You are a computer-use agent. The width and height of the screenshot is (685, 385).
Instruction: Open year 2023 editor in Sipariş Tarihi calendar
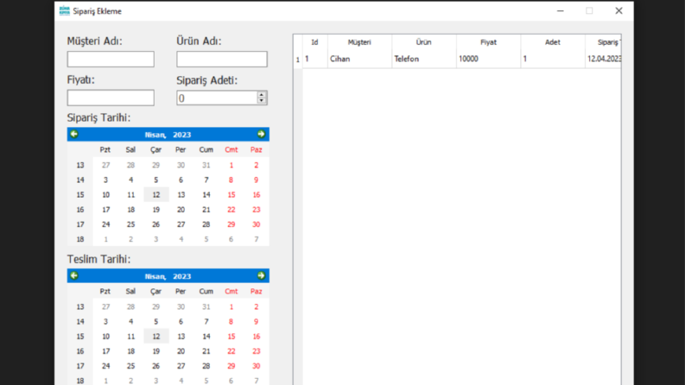point(181,135)
